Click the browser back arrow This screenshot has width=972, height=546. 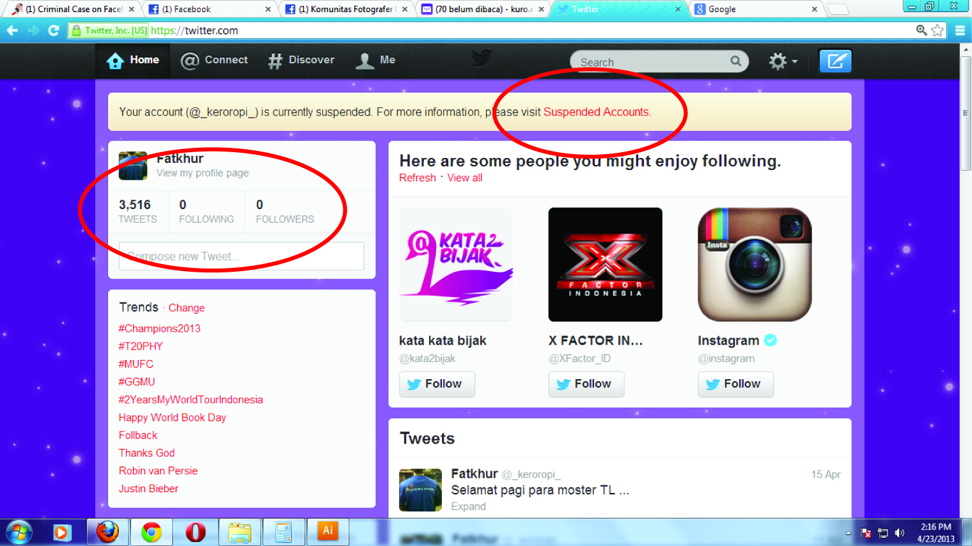coord(12,30)
